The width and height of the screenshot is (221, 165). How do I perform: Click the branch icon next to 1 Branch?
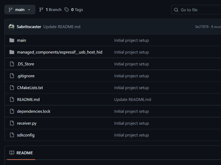pos(41,10)
